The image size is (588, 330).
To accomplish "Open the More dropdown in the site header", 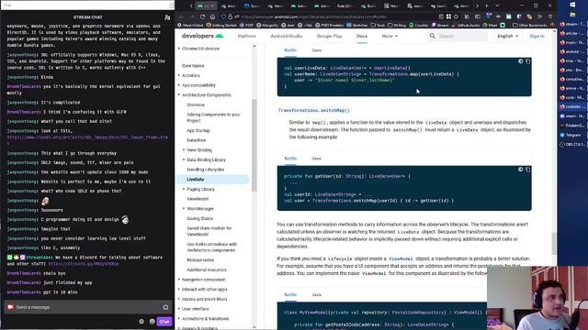I will click(390, 36).
